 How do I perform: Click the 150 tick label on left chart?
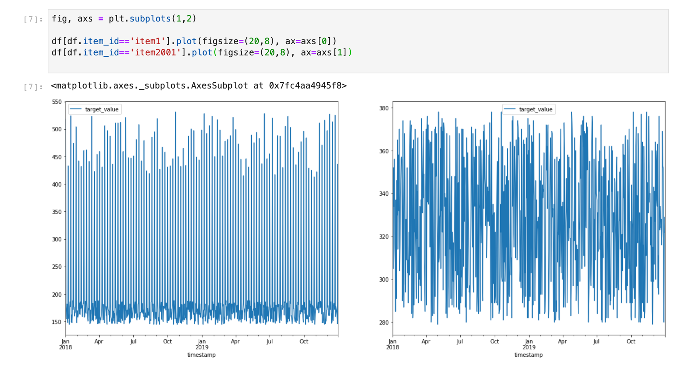(x=57, y=322)
